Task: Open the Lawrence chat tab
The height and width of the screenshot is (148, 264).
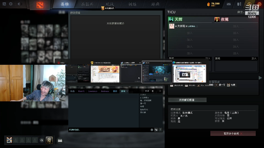Action: (93, 91)
